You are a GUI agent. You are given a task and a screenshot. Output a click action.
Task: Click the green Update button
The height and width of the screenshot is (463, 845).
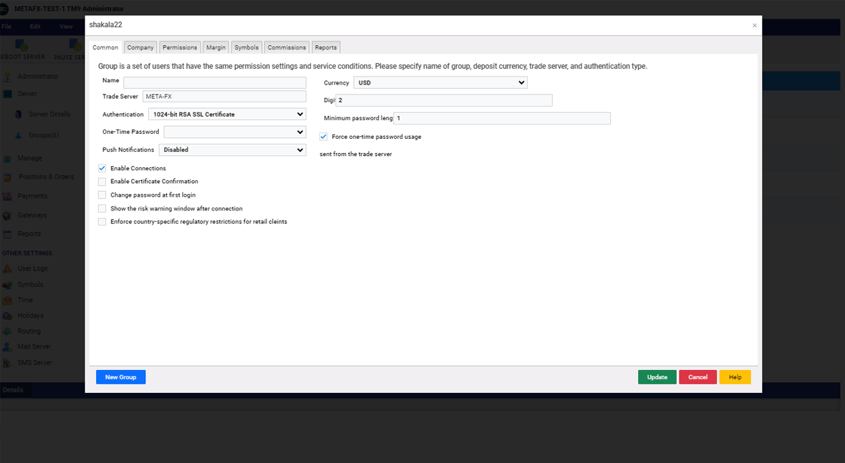click(x=657, y=377)
